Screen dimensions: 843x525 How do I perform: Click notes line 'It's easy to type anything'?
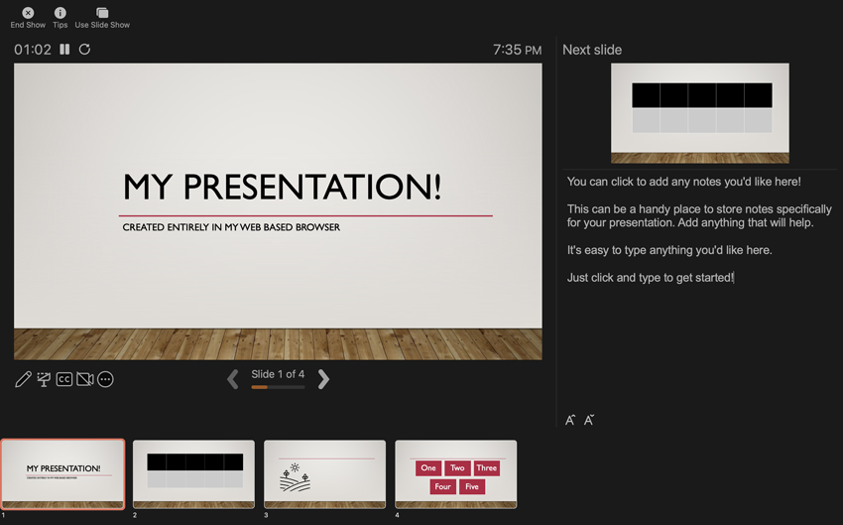pos(669,250)
